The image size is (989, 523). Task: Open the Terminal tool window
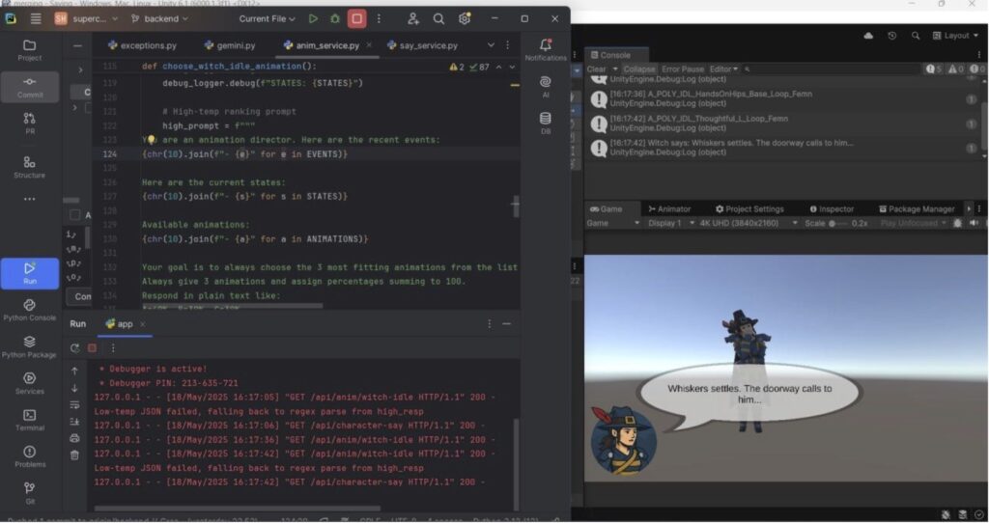coord(29,420)
